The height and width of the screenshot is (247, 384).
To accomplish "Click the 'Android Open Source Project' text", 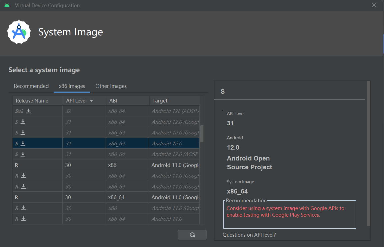I will coord(250,163).
